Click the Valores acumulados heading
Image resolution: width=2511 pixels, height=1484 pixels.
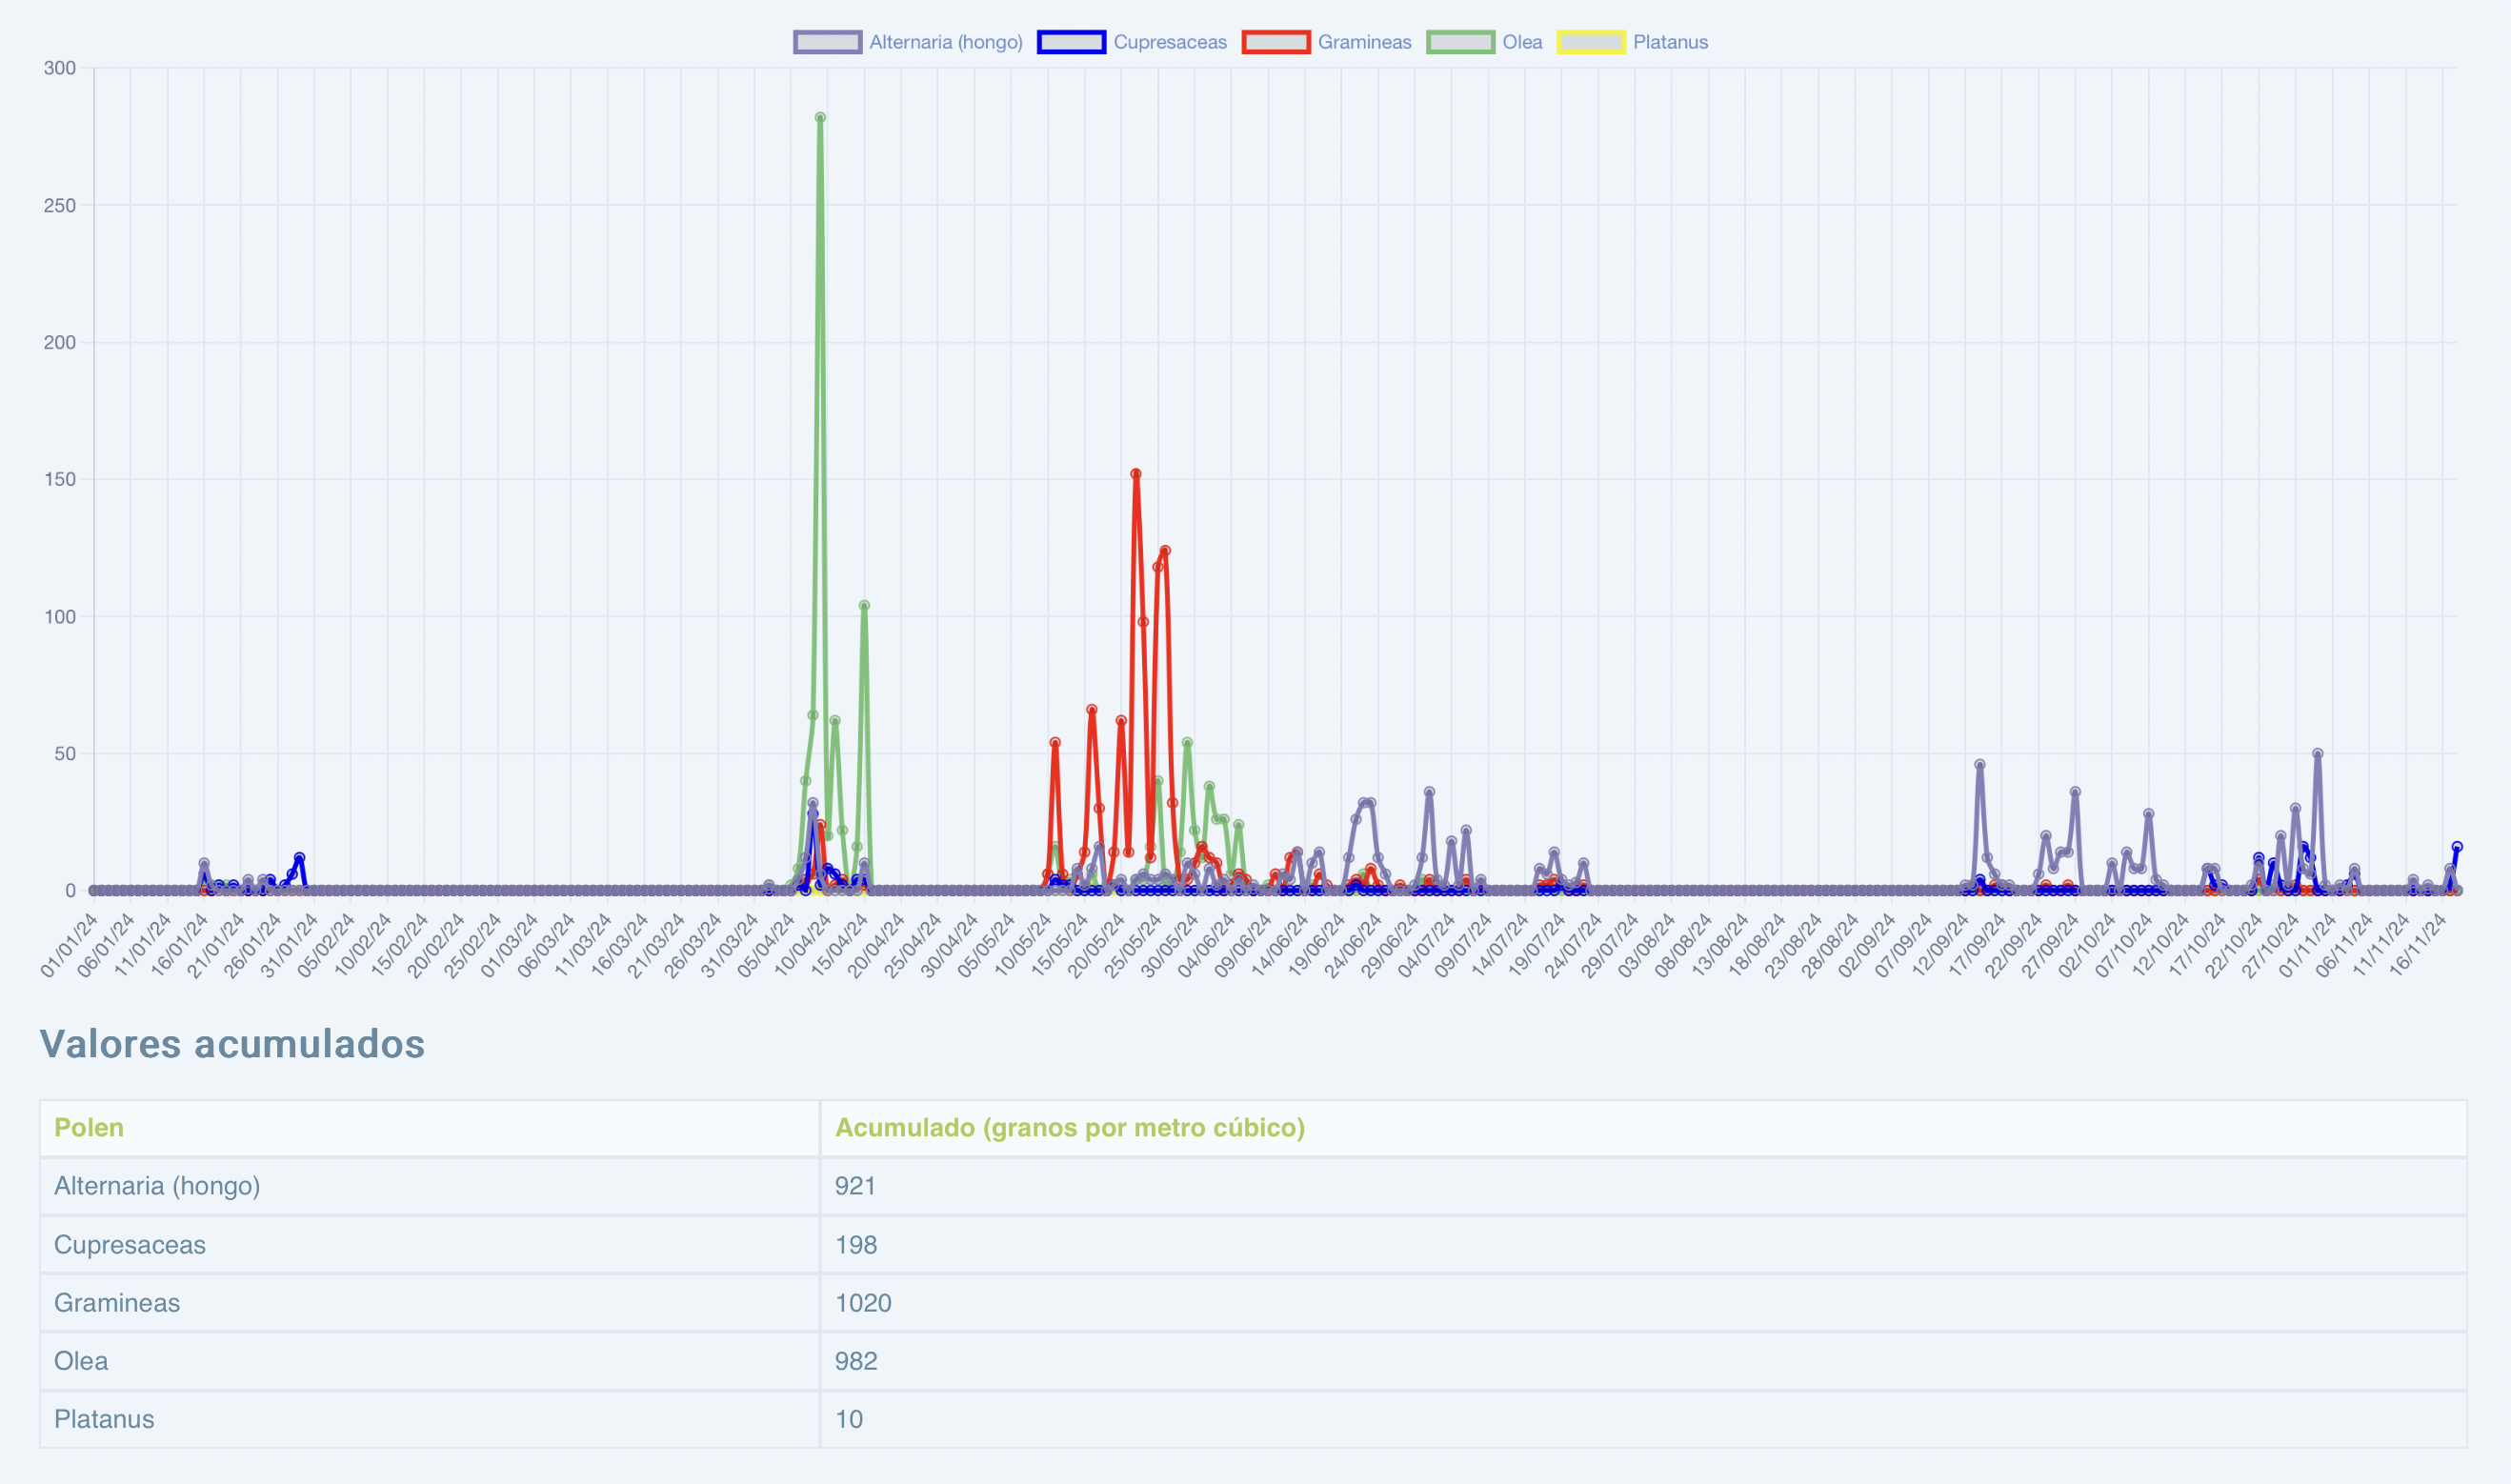232,1044
